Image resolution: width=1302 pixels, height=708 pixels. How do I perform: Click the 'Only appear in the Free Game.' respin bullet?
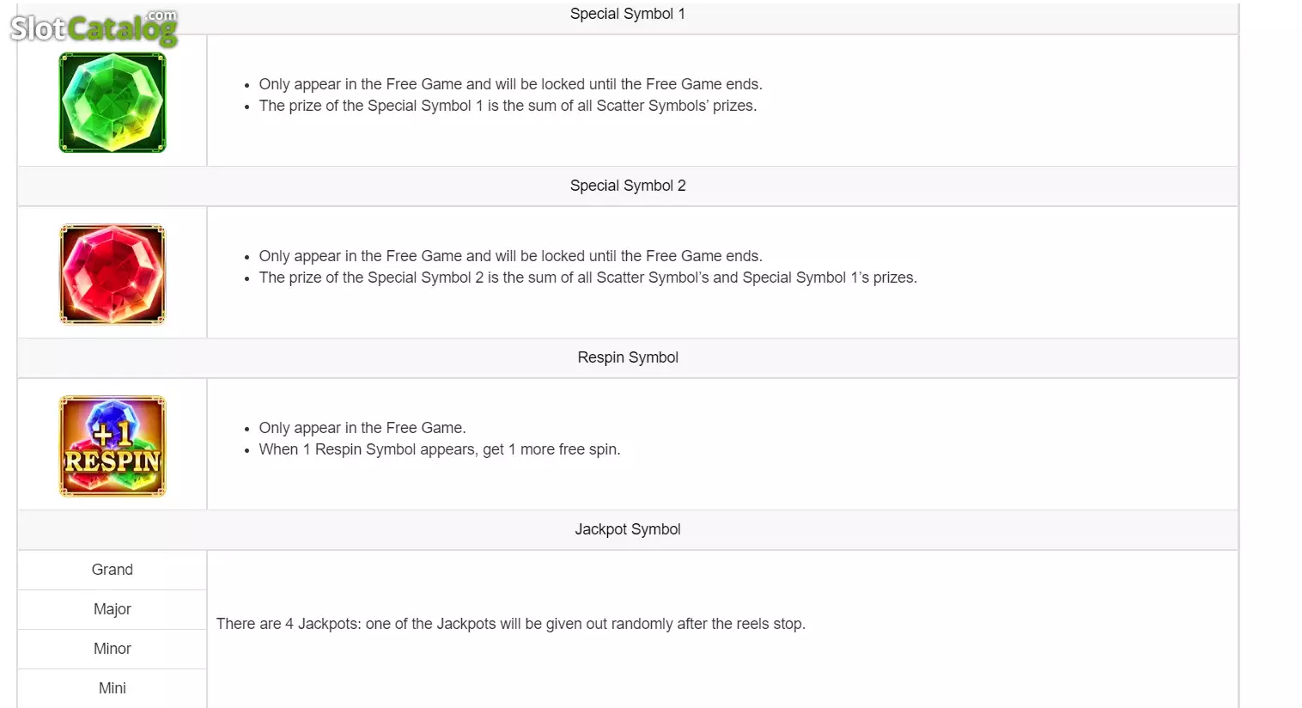point(362,428)
